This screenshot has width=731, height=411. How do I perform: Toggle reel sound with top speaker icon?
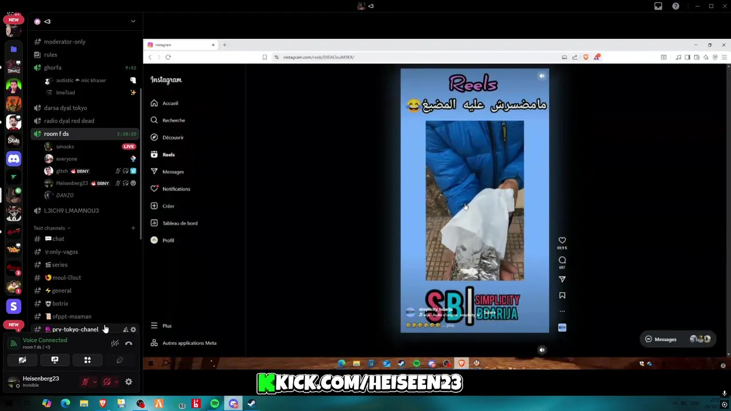pos(541,76)
